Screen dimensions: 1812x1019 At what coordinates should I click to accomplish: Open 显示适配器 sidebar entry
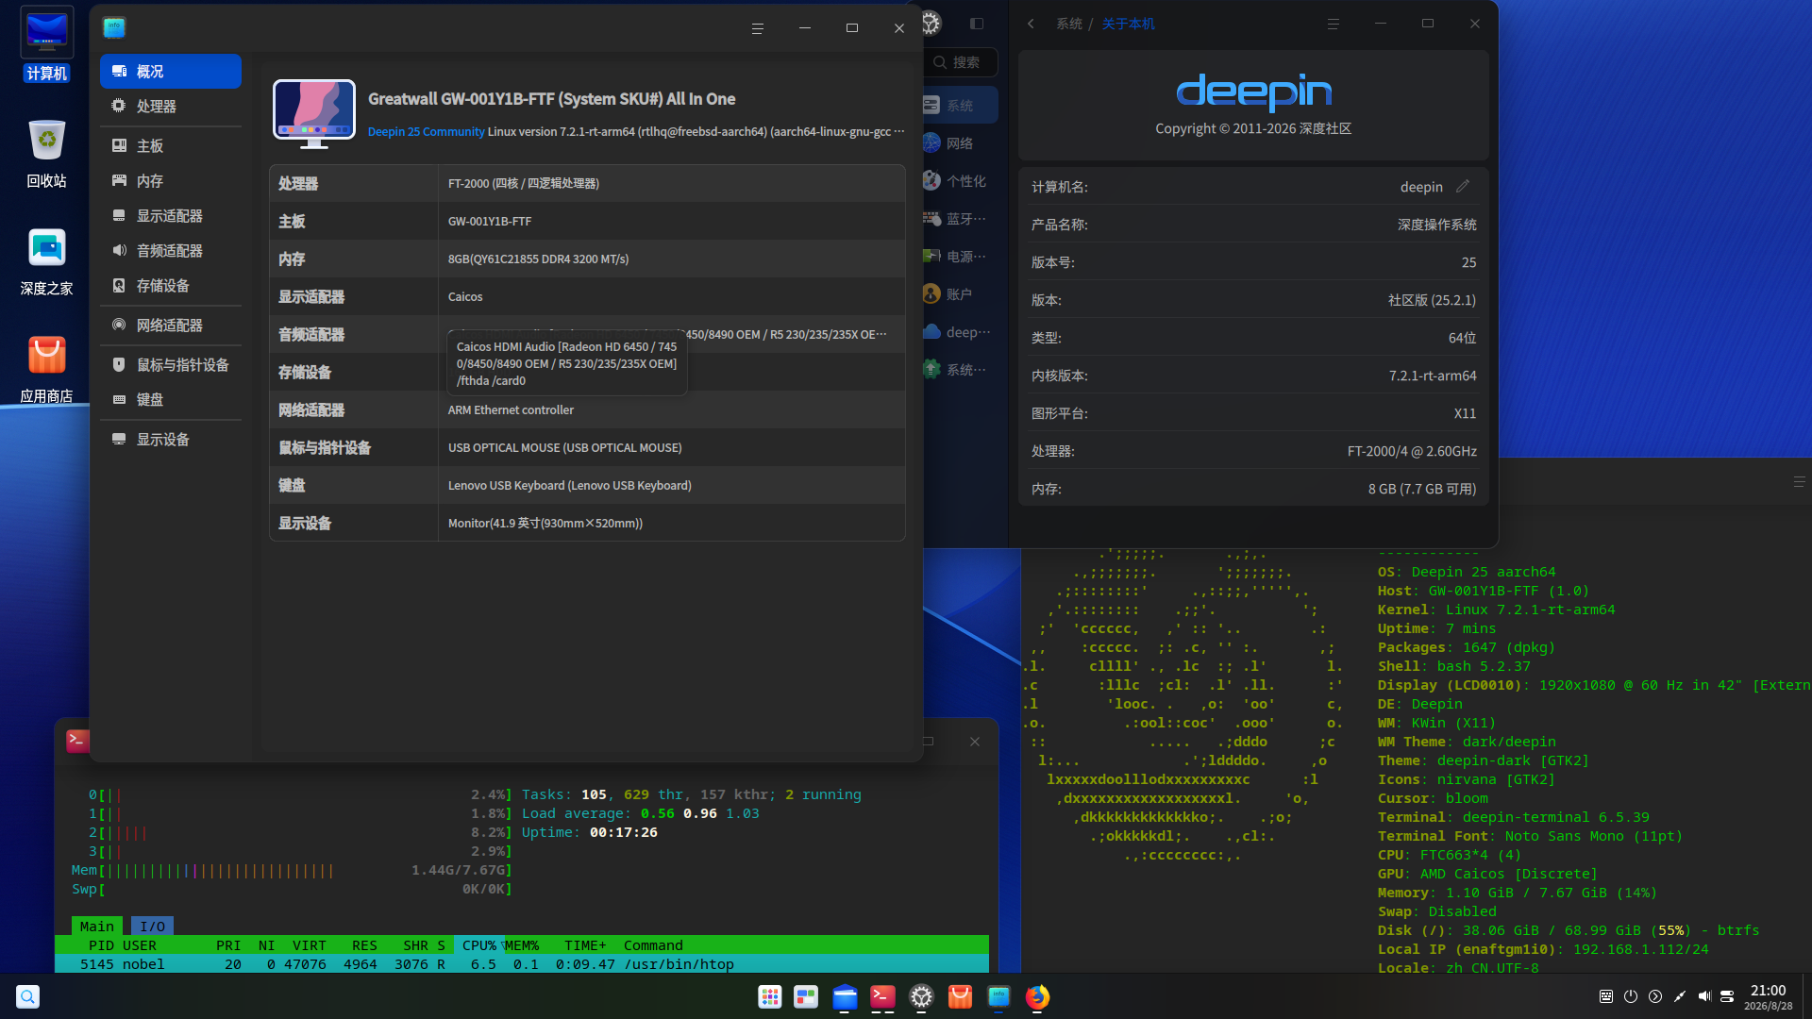pyautogui.click(x=171, y=216)
